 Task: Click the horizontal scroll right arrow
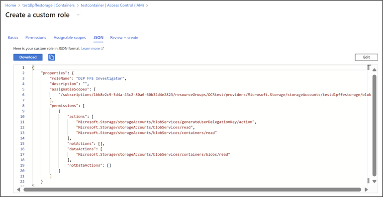tap(366, 190)
